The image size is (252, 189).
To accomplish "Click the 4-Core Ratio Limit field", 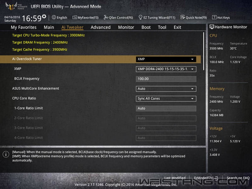I will [166, 138].
